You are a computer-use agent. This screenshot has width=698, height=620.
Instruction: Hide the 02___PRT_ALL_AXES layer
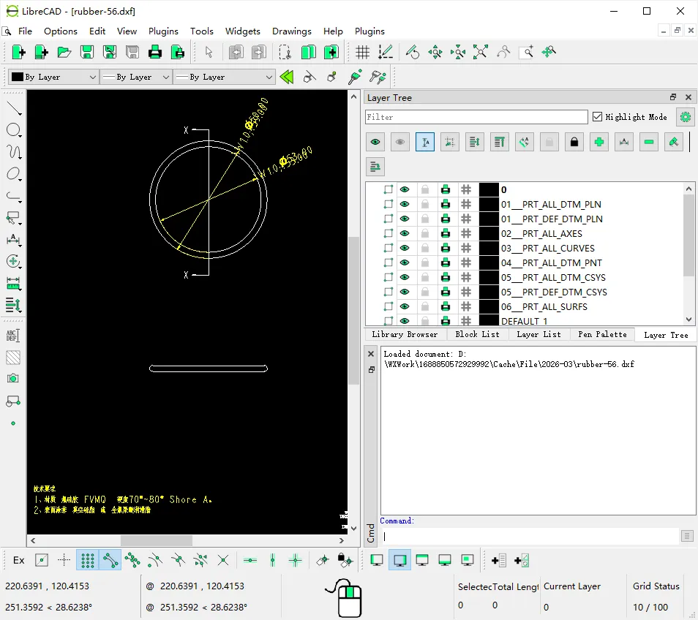[x=405, y=234]
